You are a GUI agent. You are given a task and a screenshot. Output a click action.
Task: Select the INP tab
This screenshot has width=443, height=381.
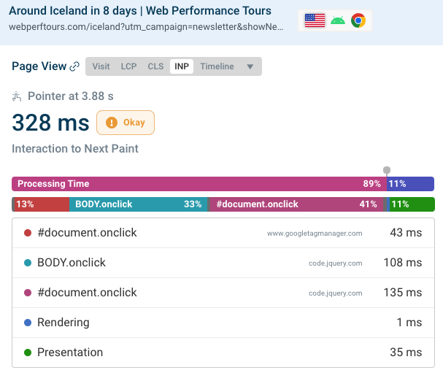tap(182, 66)
